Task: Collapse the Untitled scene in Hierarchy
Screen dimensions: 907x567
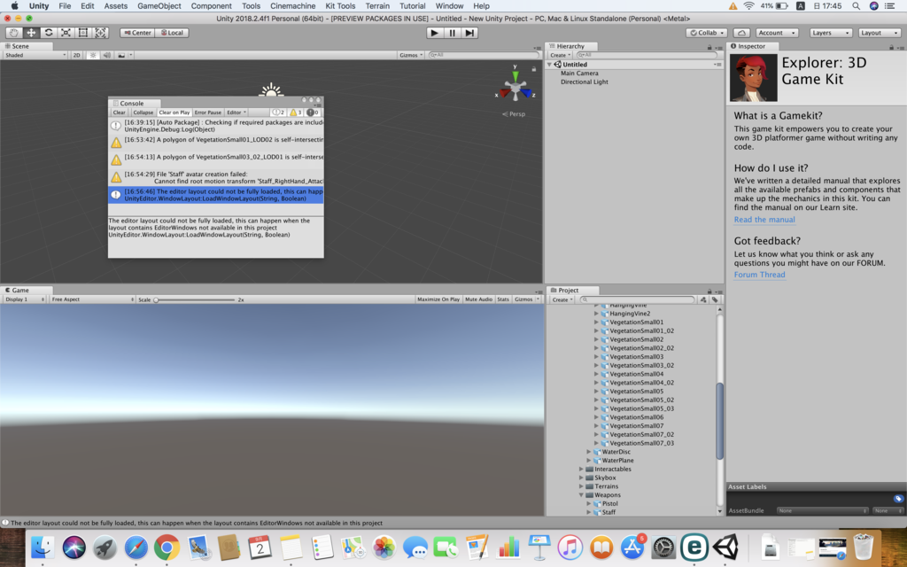Action: (x=549, y=65)
